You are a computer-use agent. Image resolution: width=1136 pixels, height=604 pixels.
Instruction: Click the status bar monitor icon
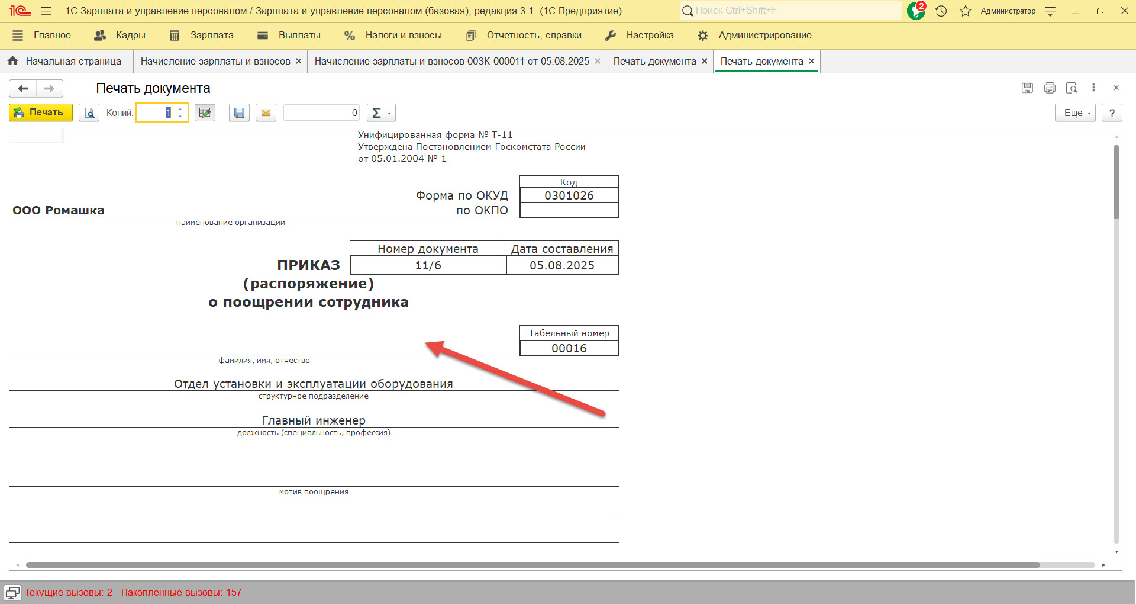(x=12, y=593)
